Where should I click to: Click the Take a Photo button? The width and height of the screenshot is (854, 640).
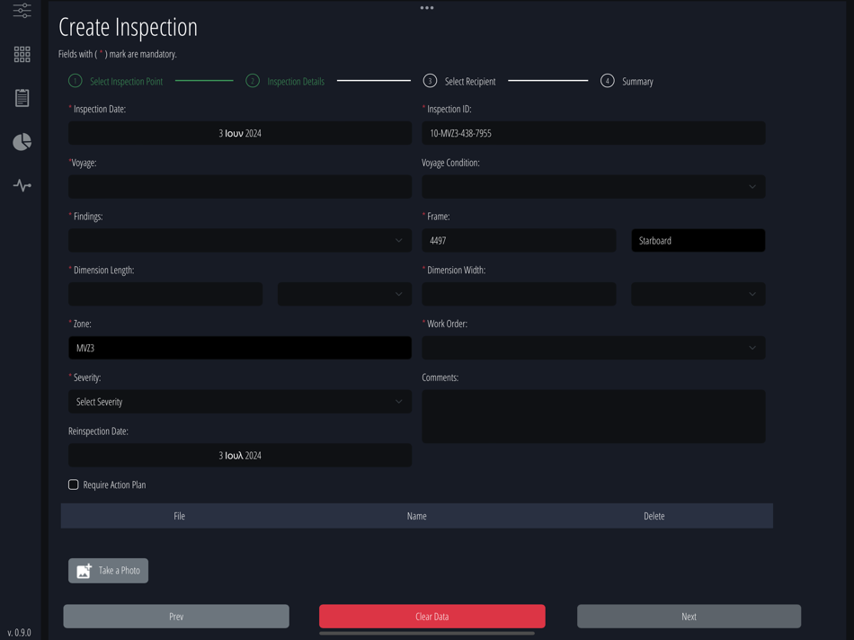point(108,570)
